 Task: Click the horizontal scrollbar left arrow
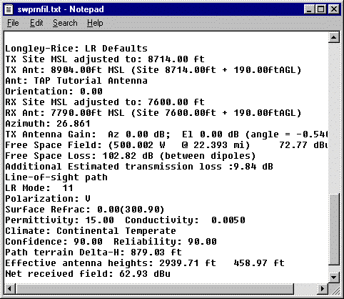point(10,289)
